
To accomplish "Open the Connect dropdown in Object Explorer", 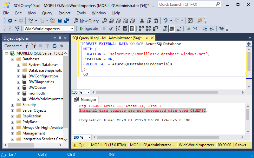I will coord(13,46).
